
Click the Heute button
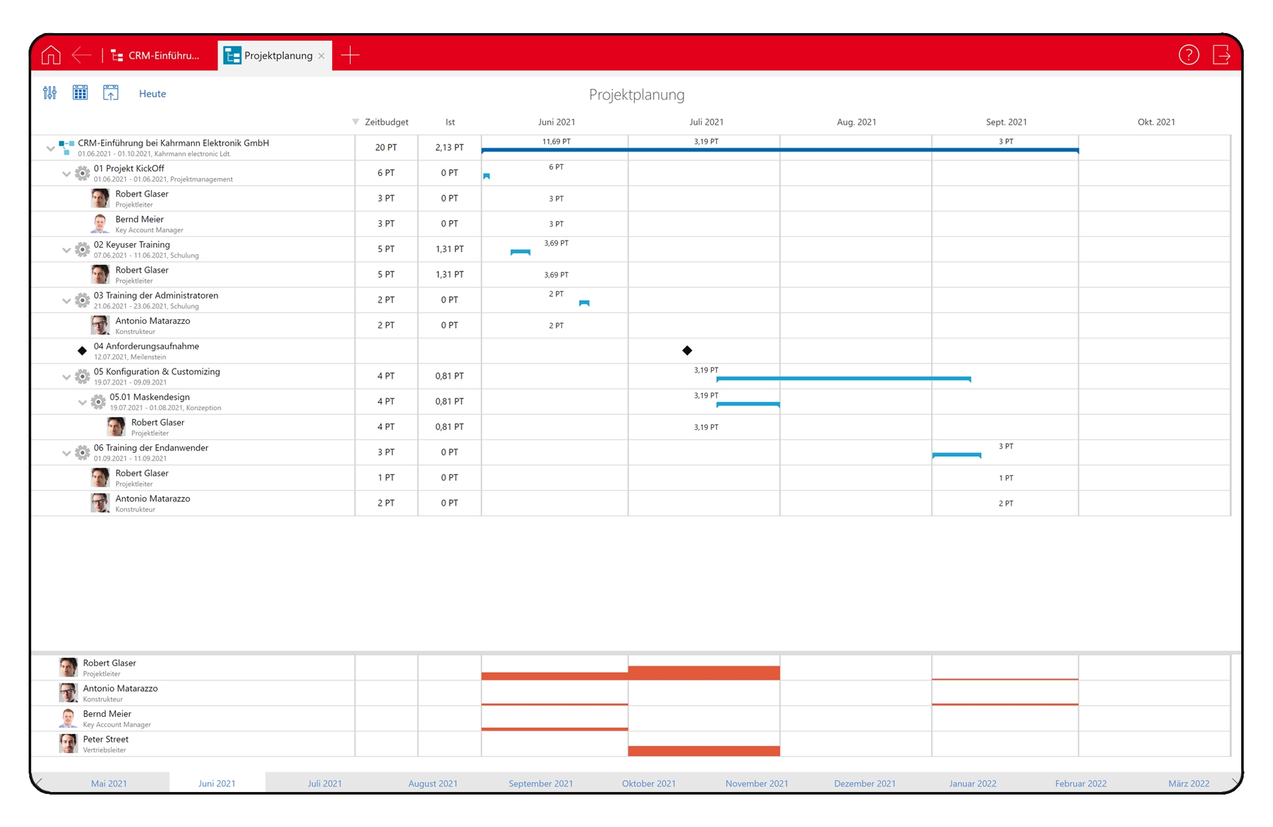[x=152, y=94]
